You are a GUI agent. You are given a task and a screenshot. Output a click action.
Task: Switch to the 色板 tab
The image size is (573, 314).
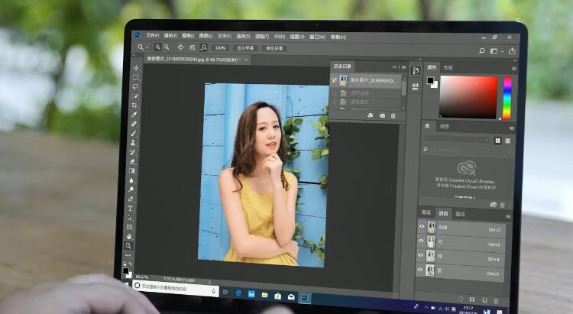(448, 68)
